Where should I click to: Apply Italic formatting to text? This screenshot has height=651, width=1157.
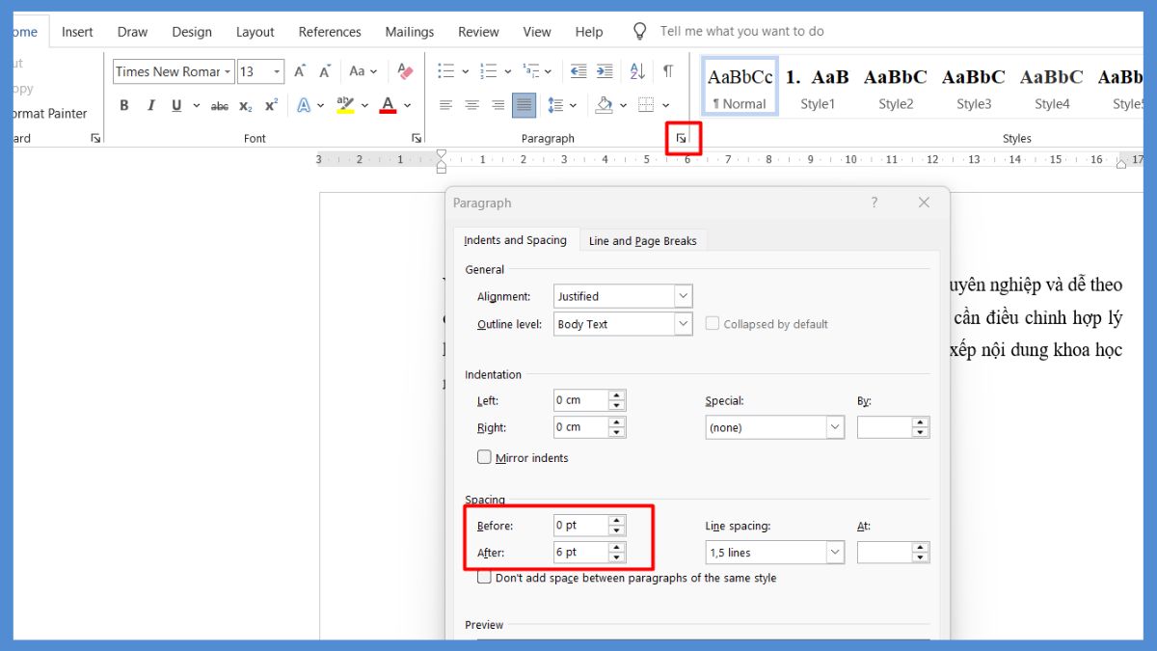[x=150, y=105]
